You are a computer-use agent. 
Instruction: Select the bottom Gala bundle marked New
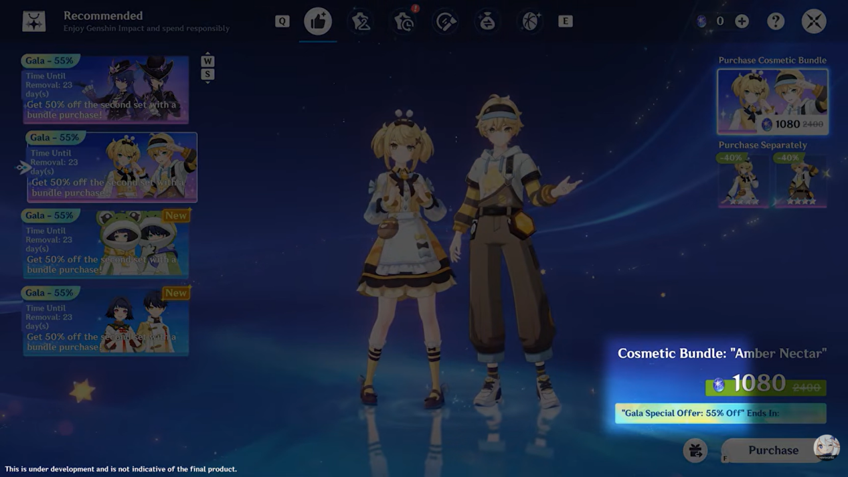(x=105, y=321)
